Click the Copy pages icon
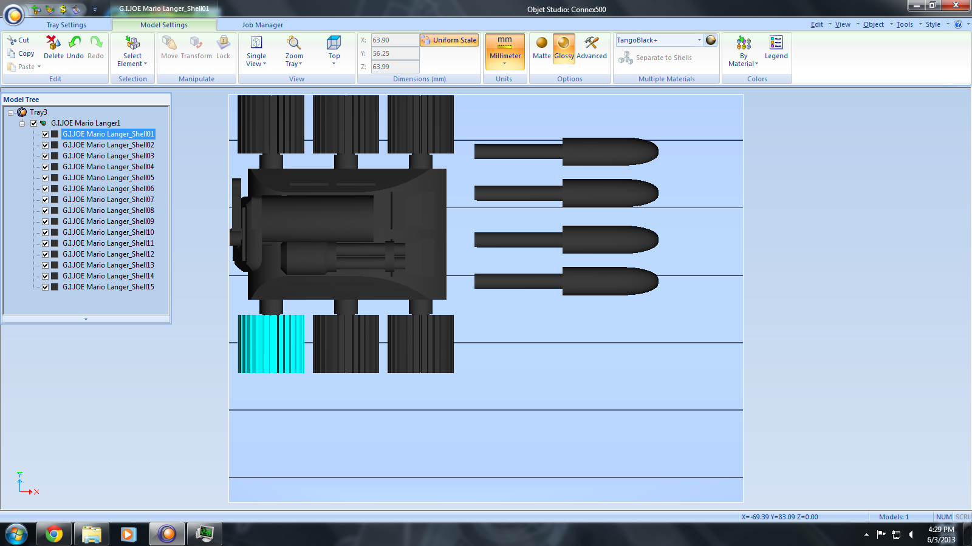 12,53
